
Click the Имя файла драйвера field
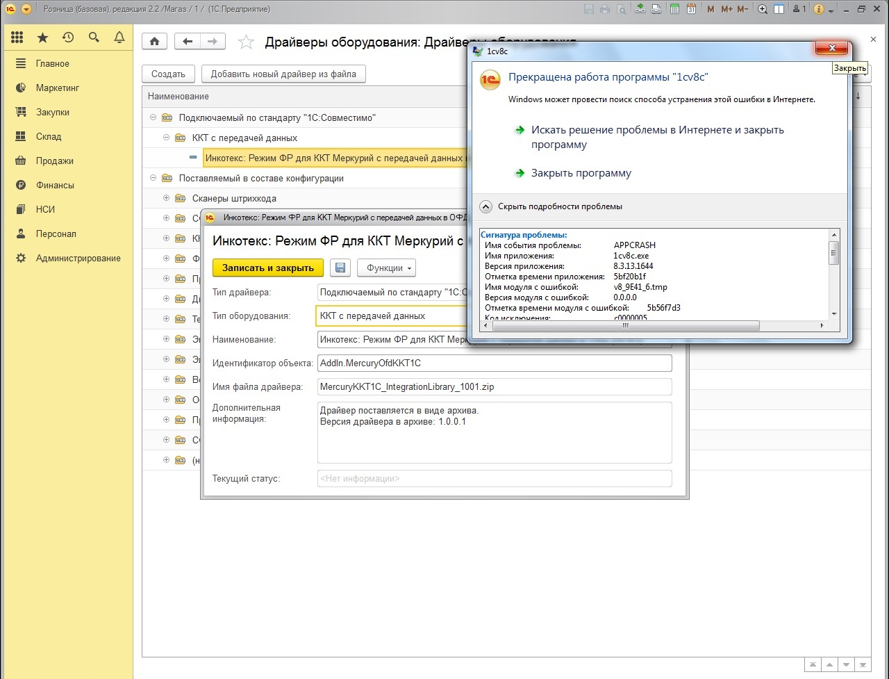pyautogui.click(x=495, y=386)
